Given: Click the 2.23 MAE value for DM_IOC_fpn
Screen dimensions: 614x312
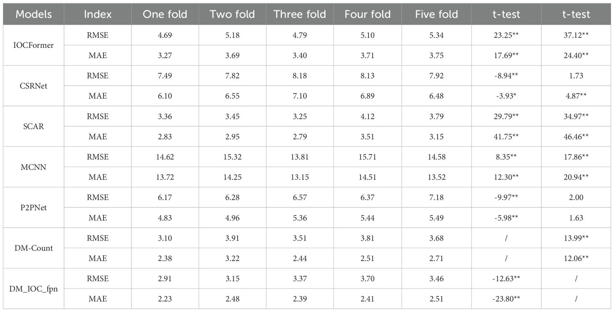Looking at the screenshot, I should [x=164, y=299].
